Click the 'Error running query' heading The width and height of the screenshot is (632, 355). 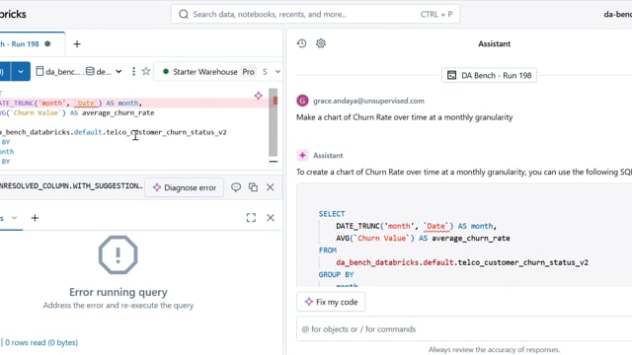pos(118,292)
